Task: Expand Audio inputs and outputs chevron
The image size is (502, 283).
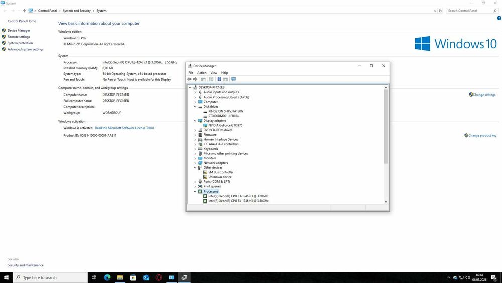Action: 195,92
